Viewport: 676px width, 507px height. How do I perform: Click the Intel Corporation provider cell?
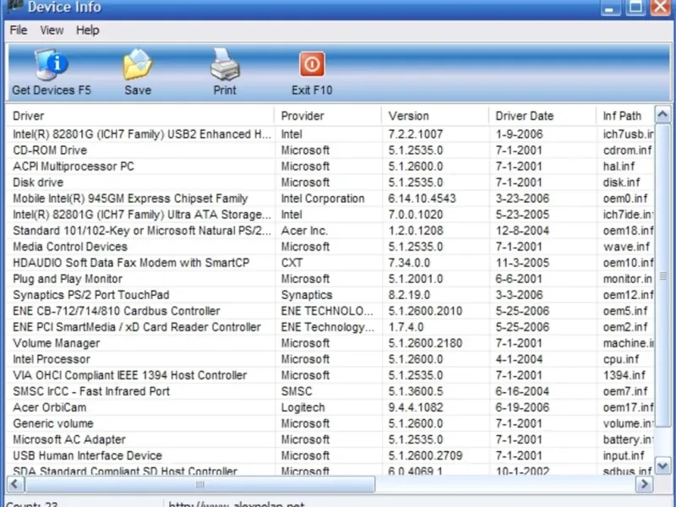click(323, 199)
